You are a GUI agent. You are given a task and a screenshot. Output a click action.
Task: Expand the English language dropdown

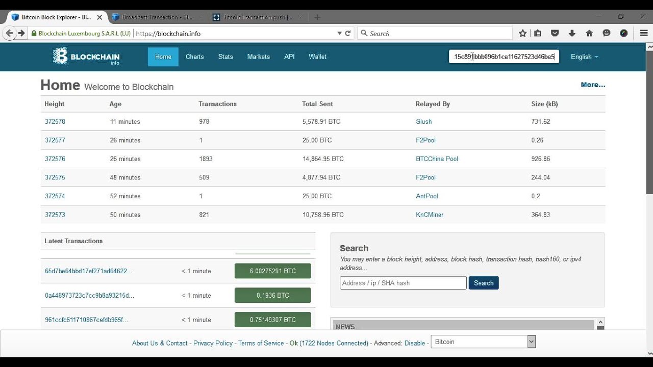(584, 57)
